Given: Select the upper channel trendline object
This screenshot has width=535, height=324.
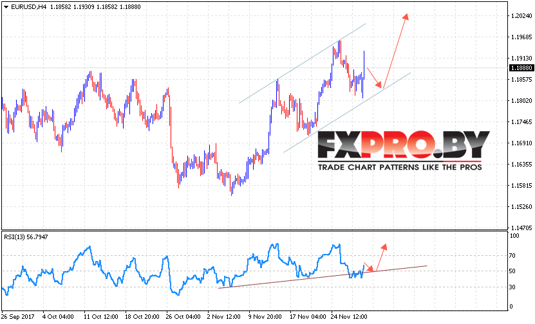Looking at the screenshot, I should 303,64.
